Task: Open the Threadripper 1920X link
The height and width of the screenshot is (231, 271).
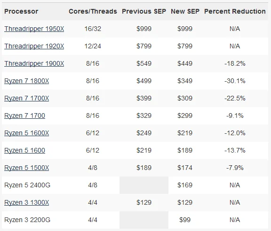Action: (34, 46)
